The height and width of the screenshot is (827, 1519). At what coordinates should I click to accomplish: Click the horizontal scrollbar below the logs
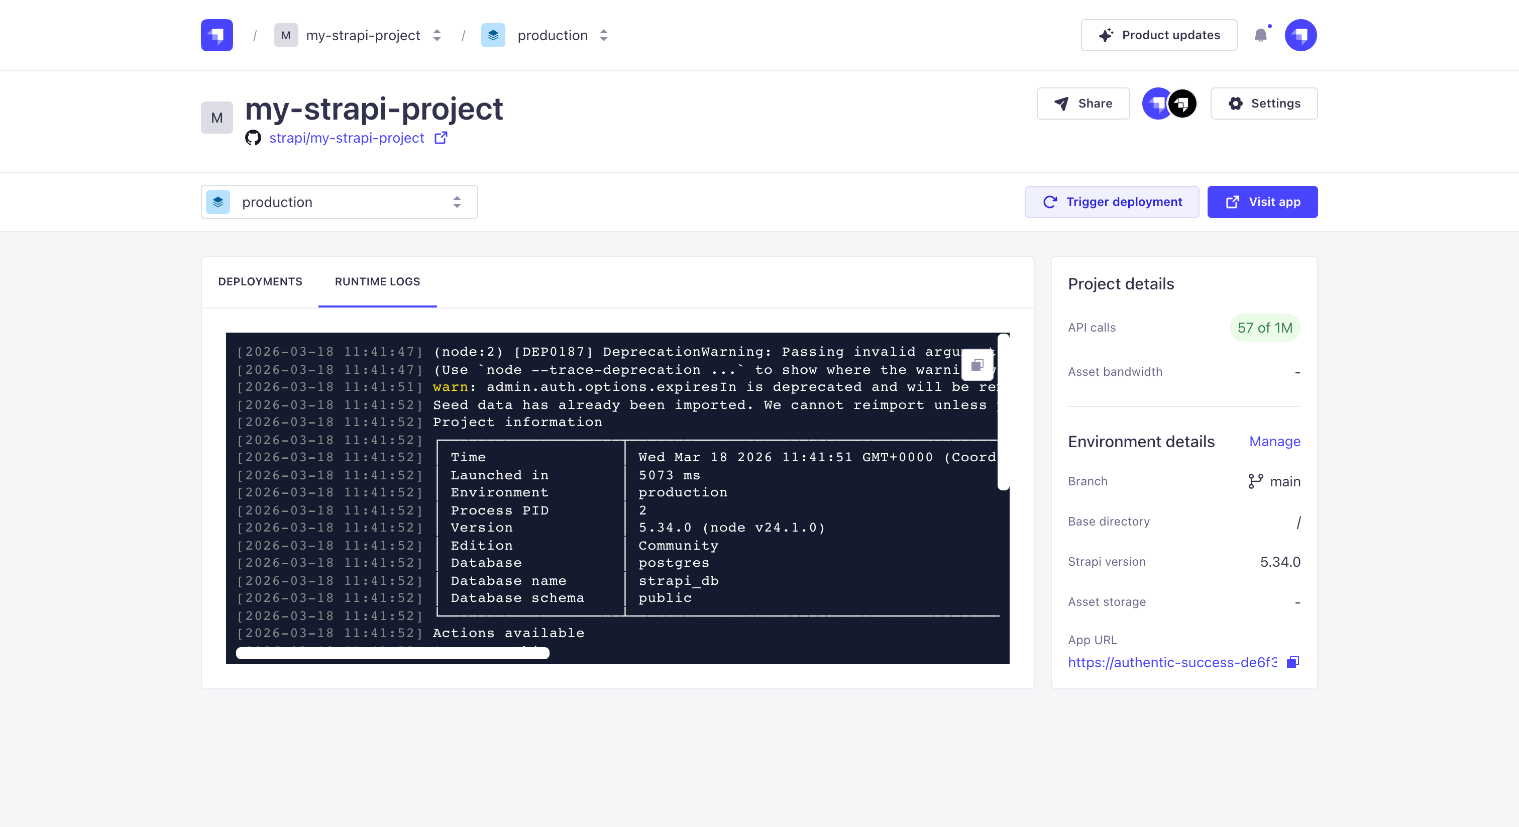tap(393, 653)
